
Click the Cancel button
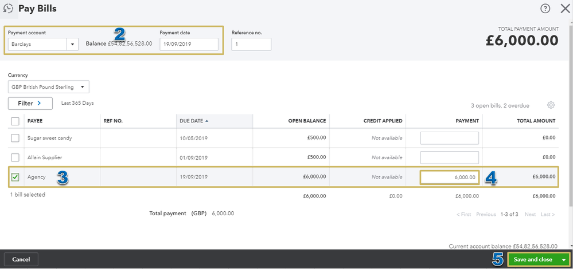tap(21, 259)
